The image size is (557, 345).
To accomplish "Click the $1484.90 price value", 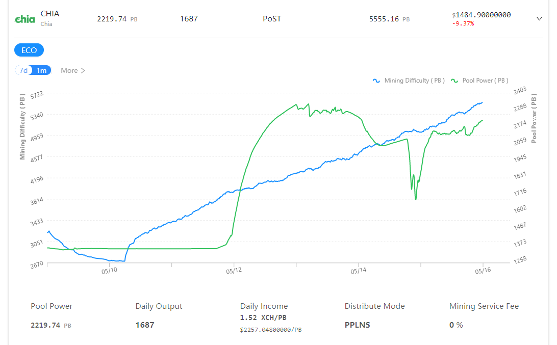I will [482, 15].
